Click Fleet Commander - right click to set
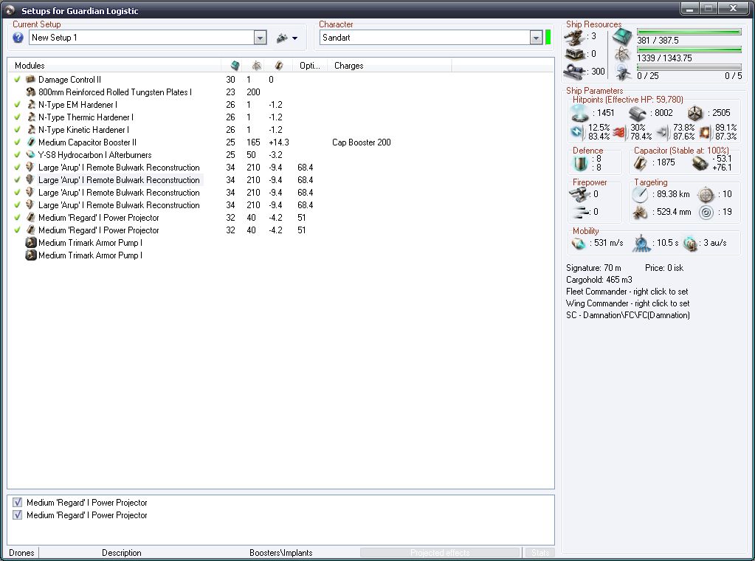 (x=627, y=292)
